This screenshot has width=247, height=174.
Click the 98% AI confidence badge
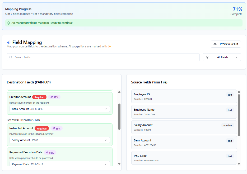(54, 97)
